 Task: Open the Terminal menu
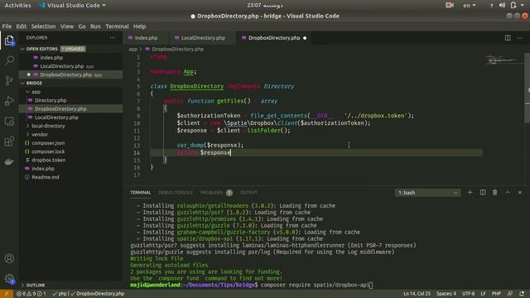click(x=117, y=26)
